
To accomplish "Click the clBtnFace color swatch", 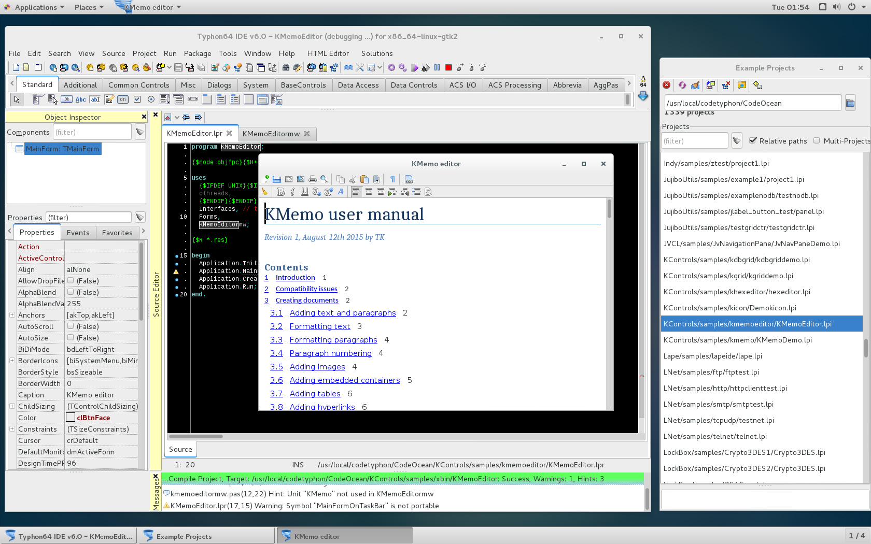I will (x=71, y=418).
